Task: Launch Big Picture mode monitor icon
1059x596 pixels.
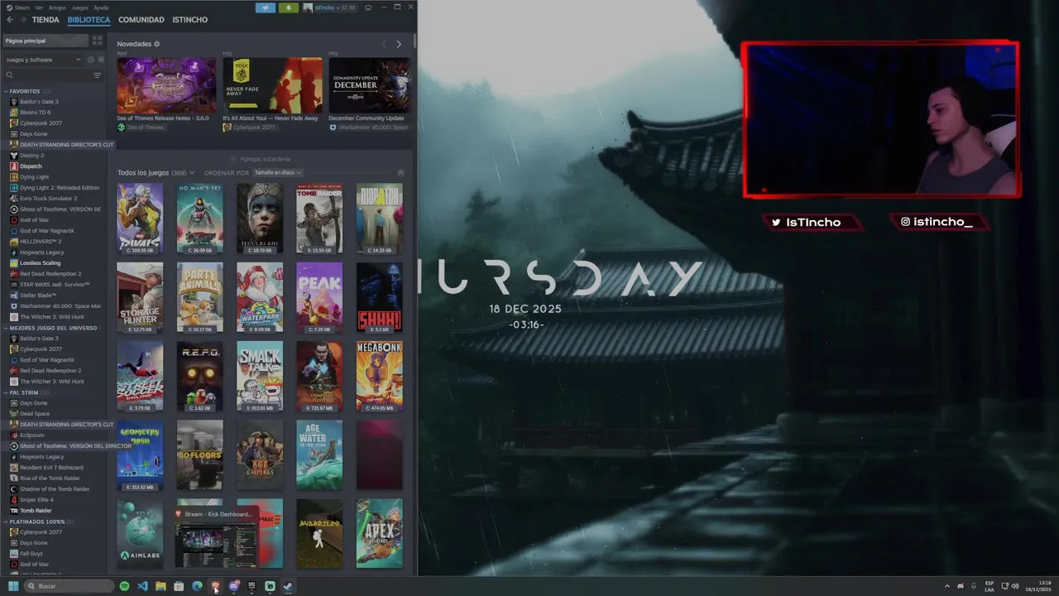Action: coord(368,7)
